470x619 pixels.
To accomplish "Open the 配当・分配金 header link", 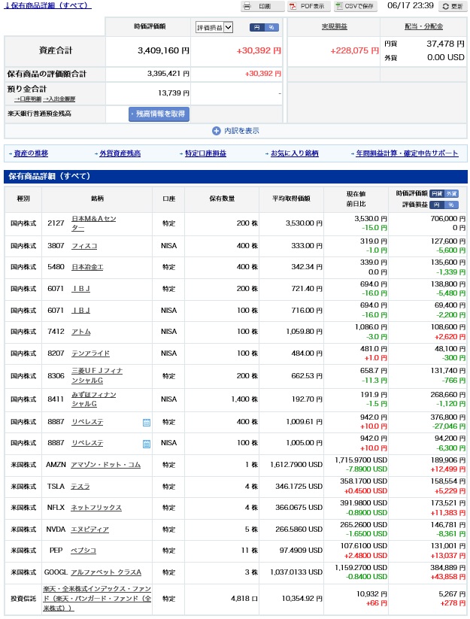I will pos(423,26).
